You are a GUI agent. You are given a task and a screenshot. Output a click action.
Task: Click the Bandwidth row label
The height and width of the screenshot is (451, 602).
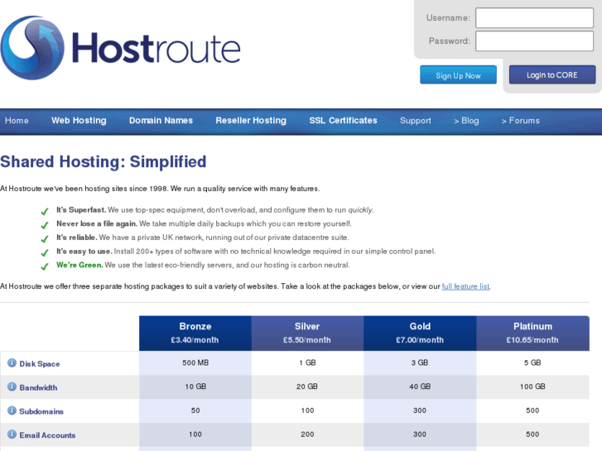tap(38, 387)
